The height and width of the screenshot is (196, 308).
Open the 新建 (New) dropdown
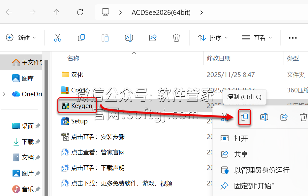[21, 38]
